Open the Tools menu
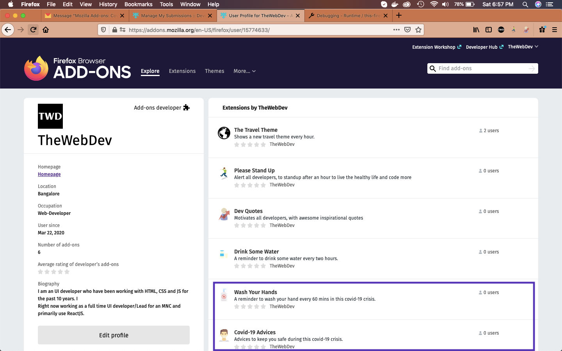 click(x=166, y=4)
